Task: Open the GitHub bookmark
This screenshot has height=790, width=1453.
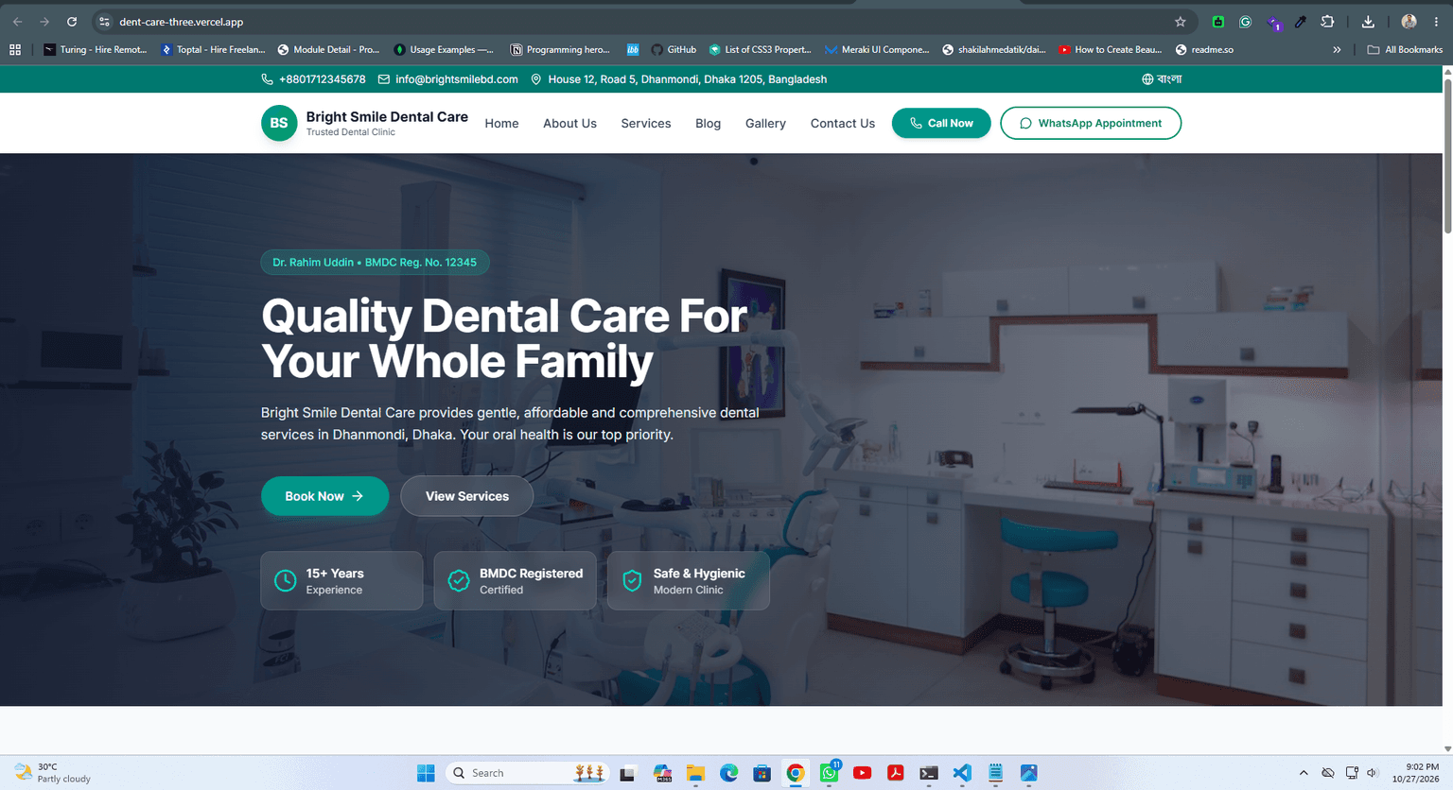Action: (674, 49)
